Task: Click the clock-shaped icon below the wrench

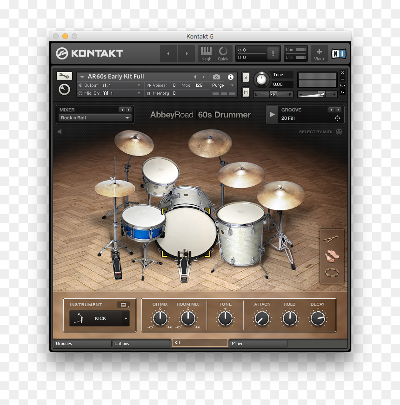Action: click(64, 90)
